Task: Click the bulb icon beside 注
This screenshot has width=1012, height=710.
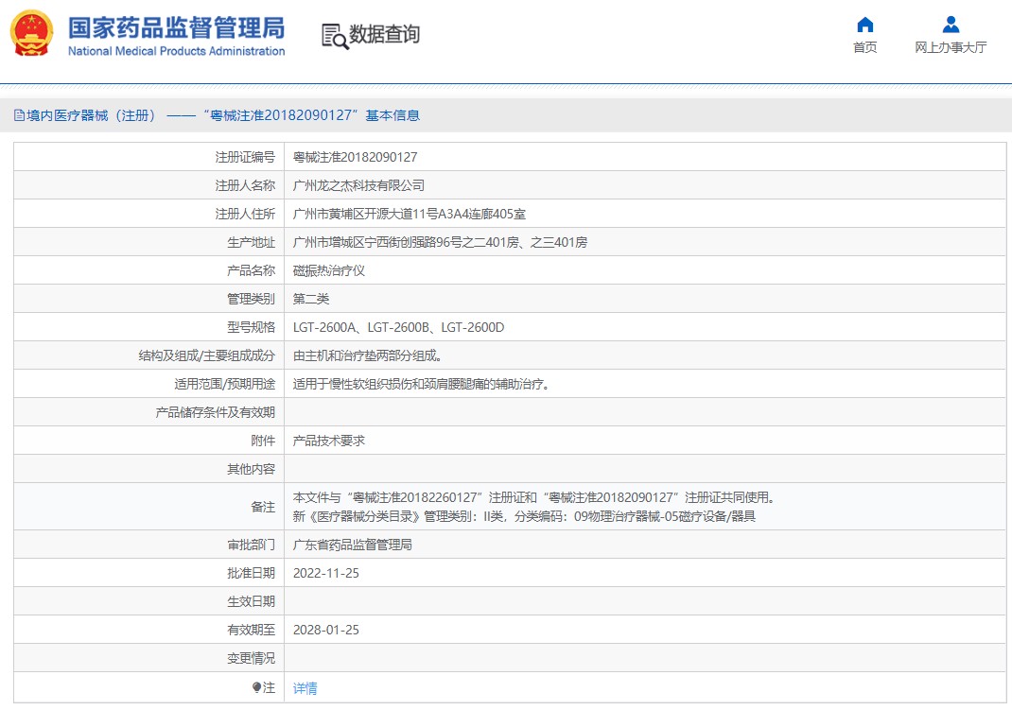Action: [x=256, y=687]
